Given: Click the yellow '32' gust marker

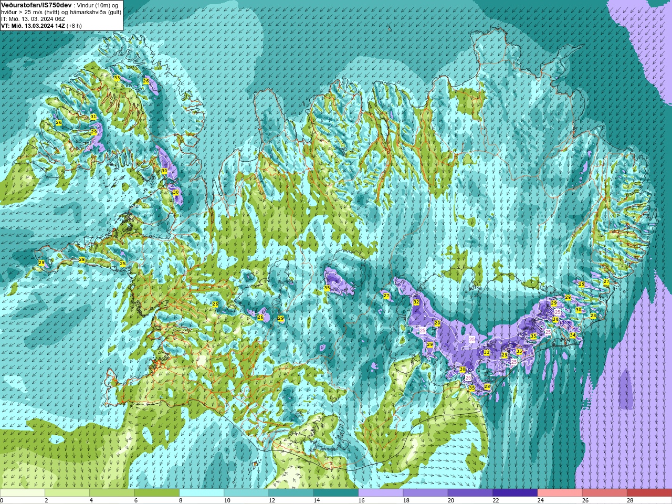Looking at the screenshot, I should 416,302.
